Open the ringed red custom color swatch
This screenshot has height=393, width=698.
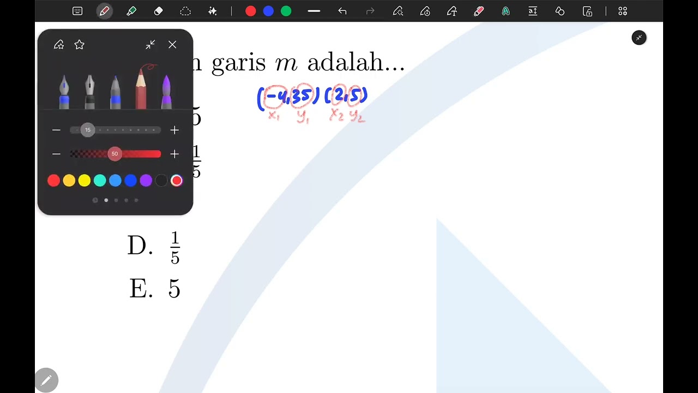coord(177,181)
